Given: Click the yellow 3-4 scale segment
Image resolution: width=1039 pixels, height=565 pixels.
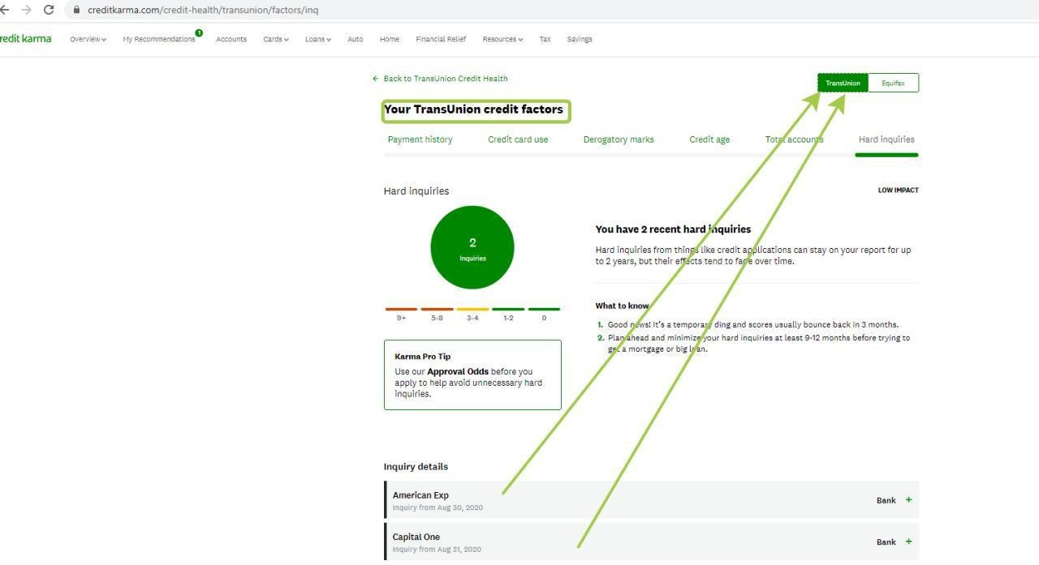Looking at the screenshot, I should click(472, 310).
